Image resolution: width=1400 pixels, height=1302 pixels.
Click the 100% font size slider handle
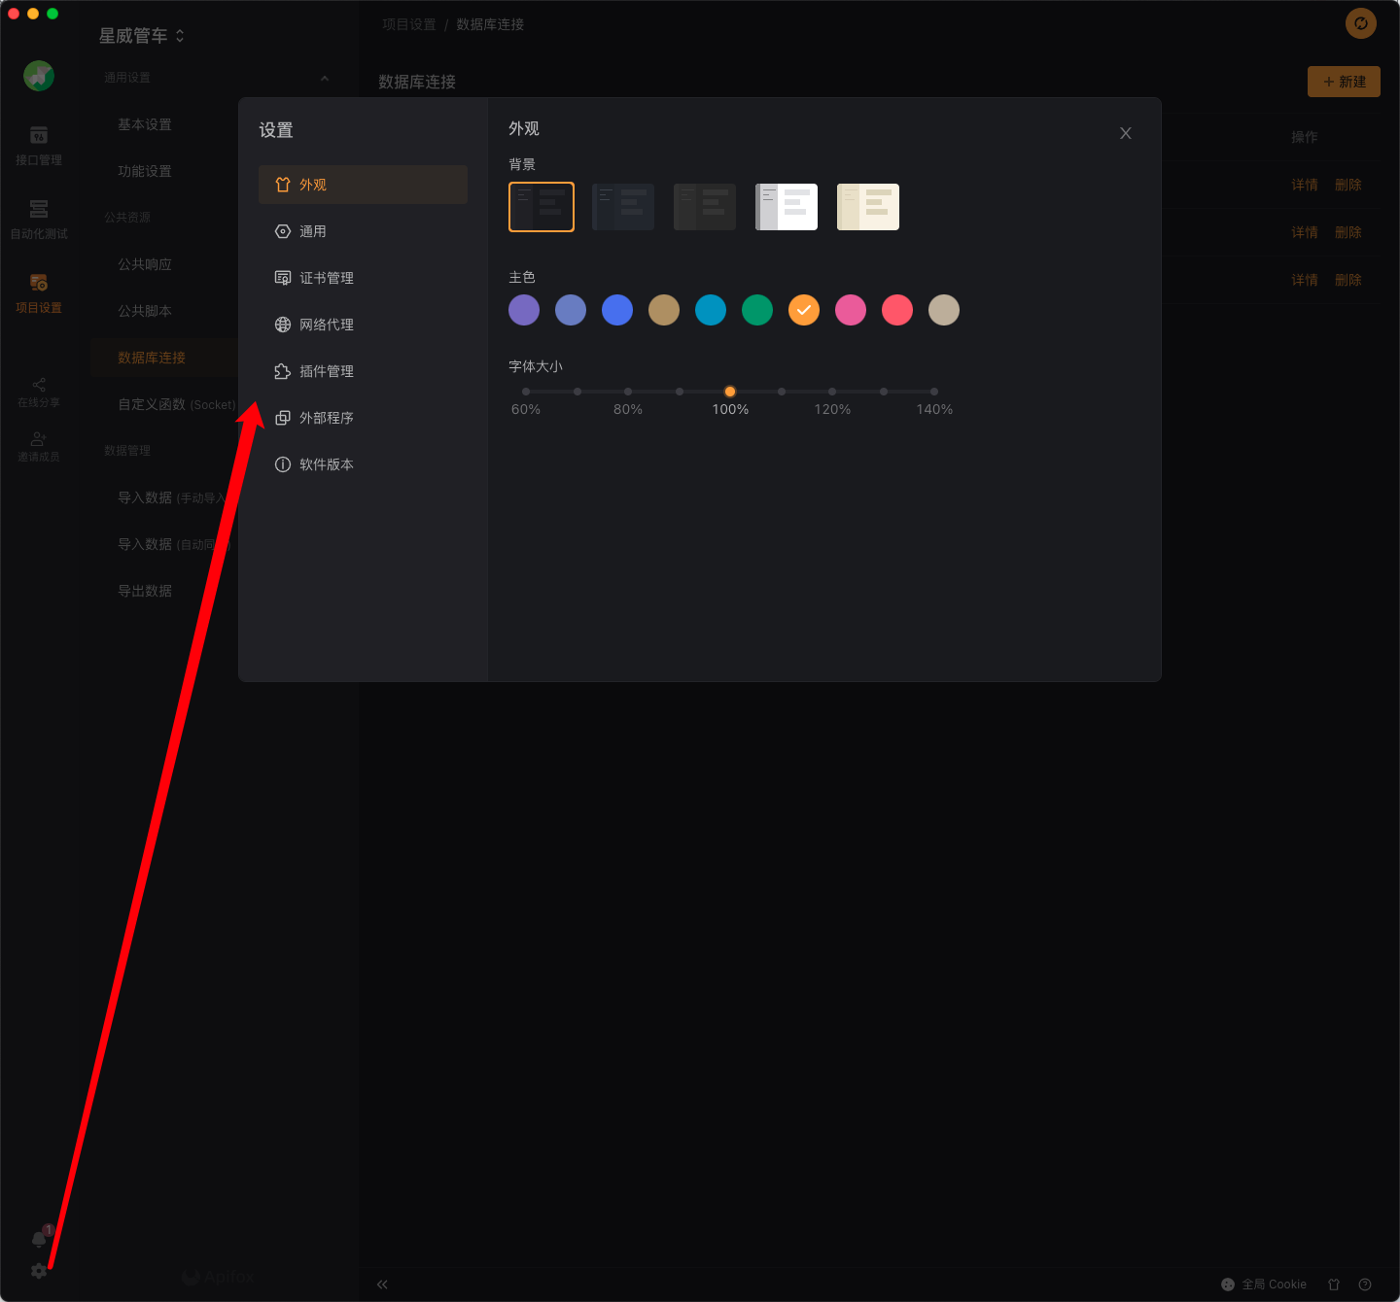tap(730, 392)
